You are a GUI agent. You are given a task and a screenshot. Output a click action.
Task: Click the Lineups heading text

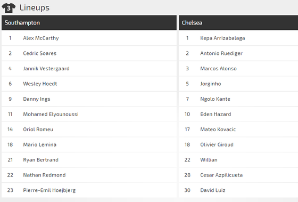pos(35,8)
